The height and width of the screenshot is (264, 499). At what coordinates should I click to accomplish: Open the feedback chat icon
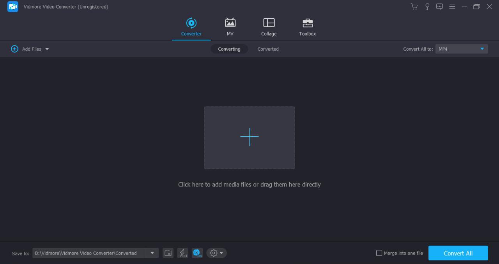coord(439,7)
